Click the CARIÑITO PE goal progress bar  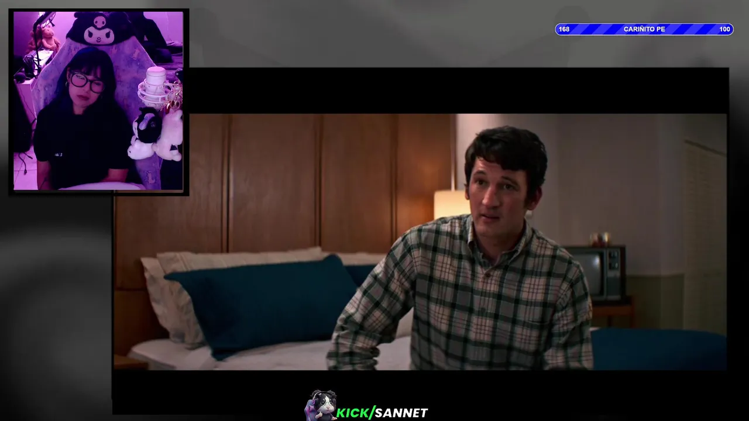(644, 29)
